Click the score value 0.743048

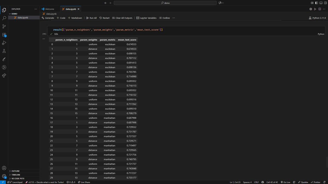pyautogui.click(x=131, y=168)
